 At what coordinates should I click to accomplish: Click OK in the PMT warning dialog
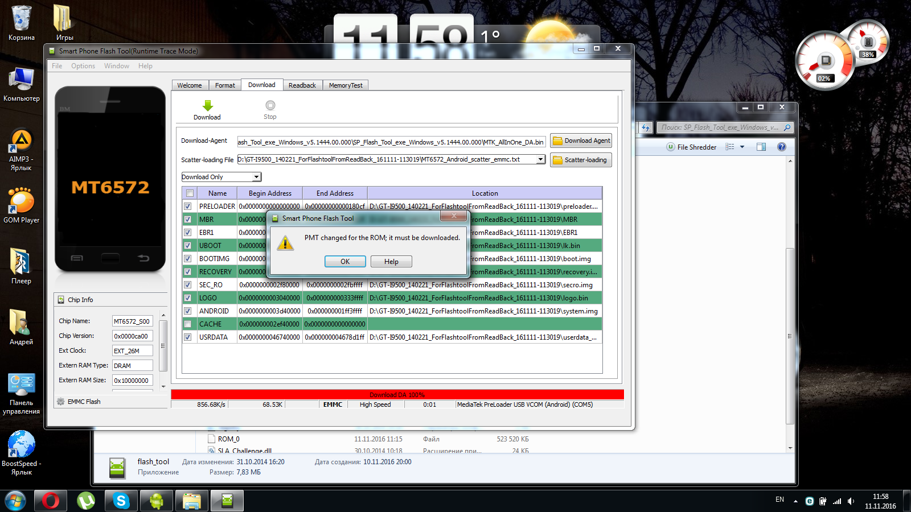pos(345,262)
